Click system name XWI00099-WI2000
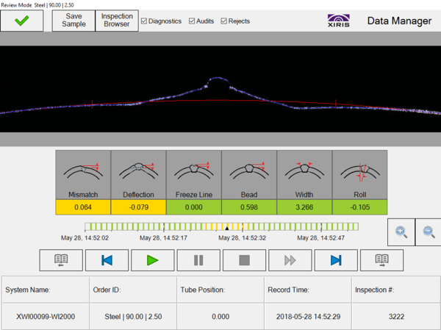The width and height of the screenshot is (441, 330). [x=46, y=317]
